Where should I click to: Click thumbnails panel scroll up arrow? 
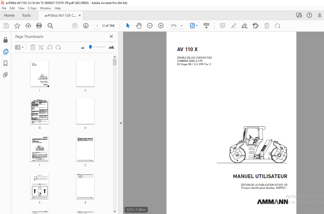point(115,57)
